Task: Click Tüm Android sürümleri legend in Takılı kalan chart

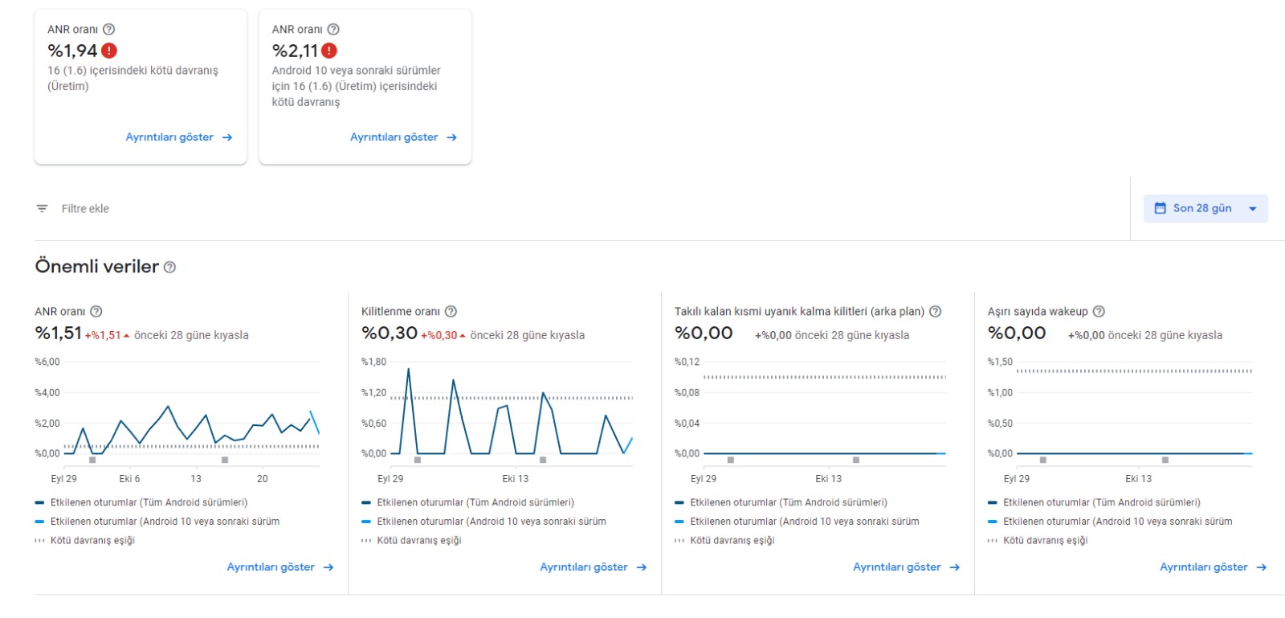Action: pos(781,502)
